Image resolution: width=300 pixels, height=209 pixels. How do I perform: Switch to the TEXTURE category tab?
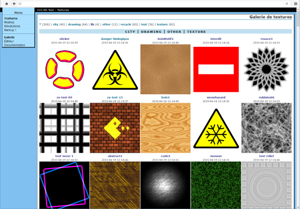196,32
